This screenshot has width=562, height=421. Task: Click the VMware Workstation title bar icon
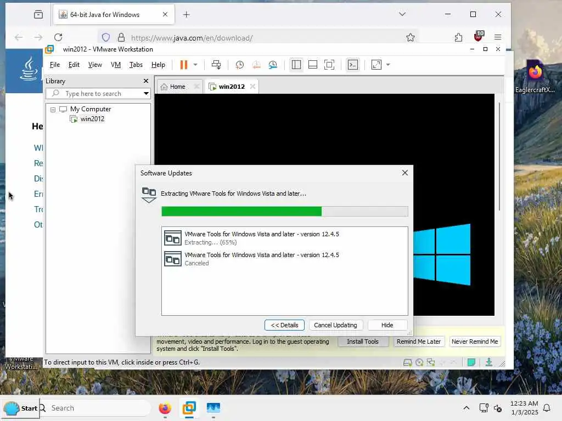(x=49, y=49)
